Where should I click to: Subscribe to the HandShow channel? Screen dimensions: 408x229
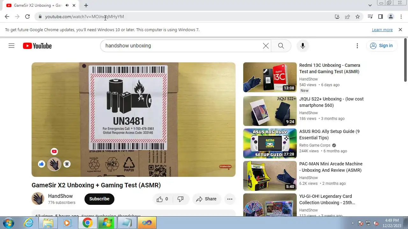(x=99, y=199)
